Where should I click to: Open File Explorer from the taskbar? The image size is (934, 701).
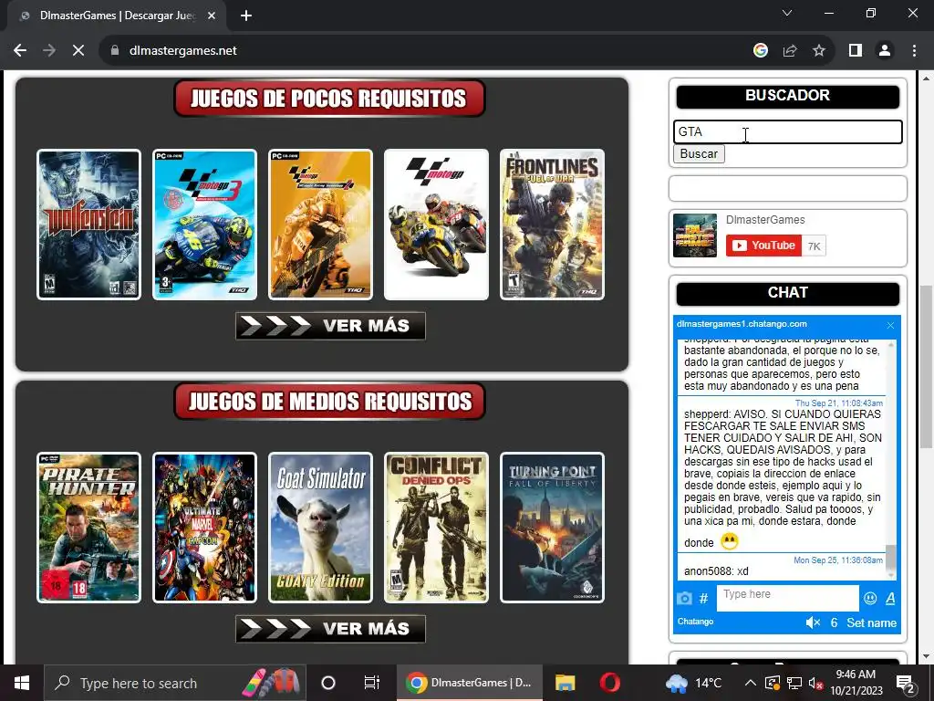click(x=565, y=683)
